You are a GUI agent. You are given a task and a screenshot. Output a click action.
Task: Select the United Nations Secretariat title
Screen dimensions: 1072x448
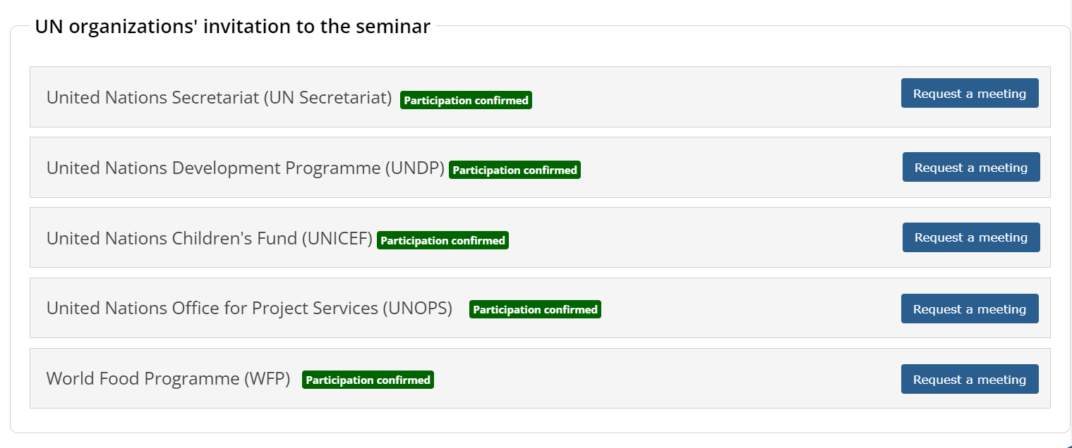pos(219,97)
